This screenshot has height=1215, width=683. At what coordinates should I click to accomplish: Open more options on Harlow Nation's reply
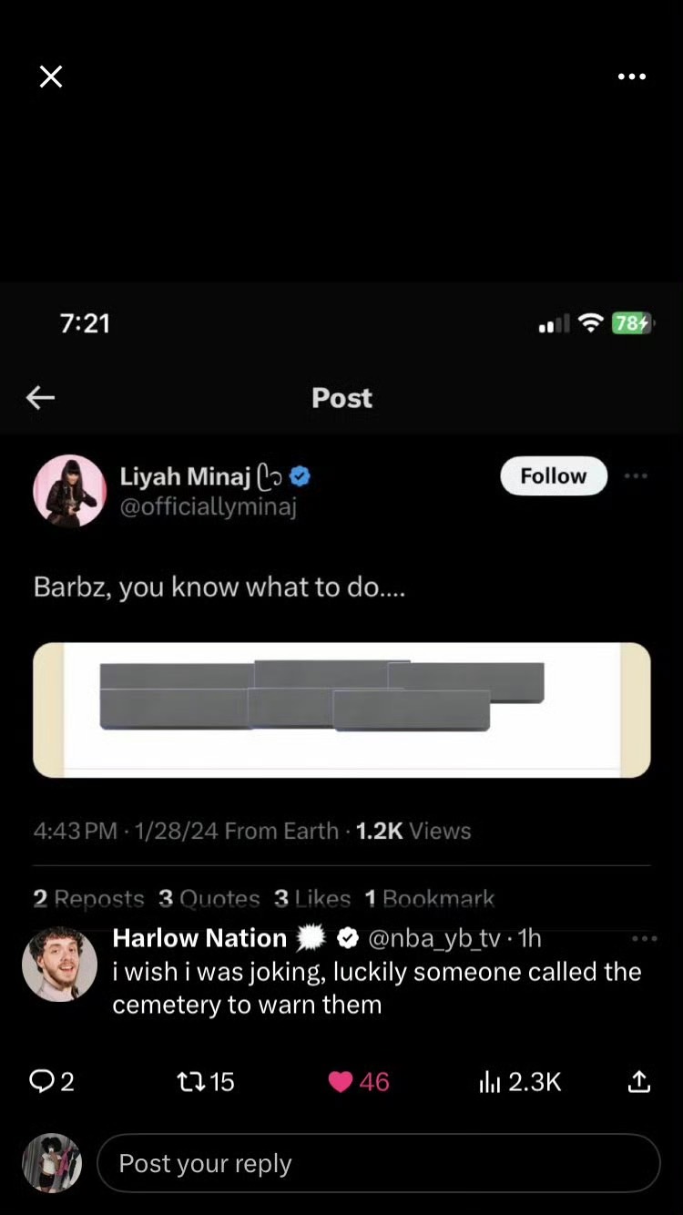pyautogui.click(x=643, y=939)
